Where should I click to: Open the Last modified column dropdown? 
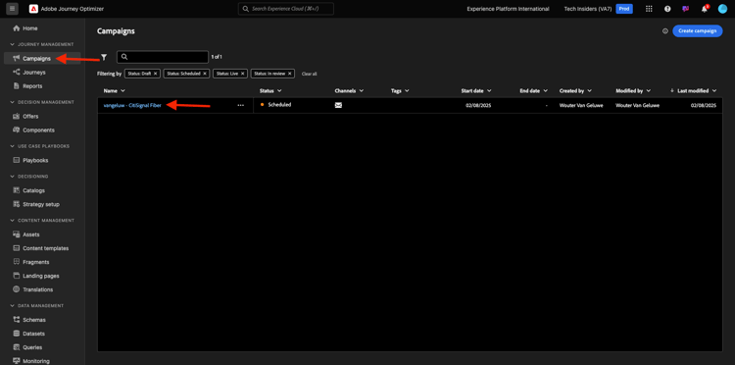[714, 90]
